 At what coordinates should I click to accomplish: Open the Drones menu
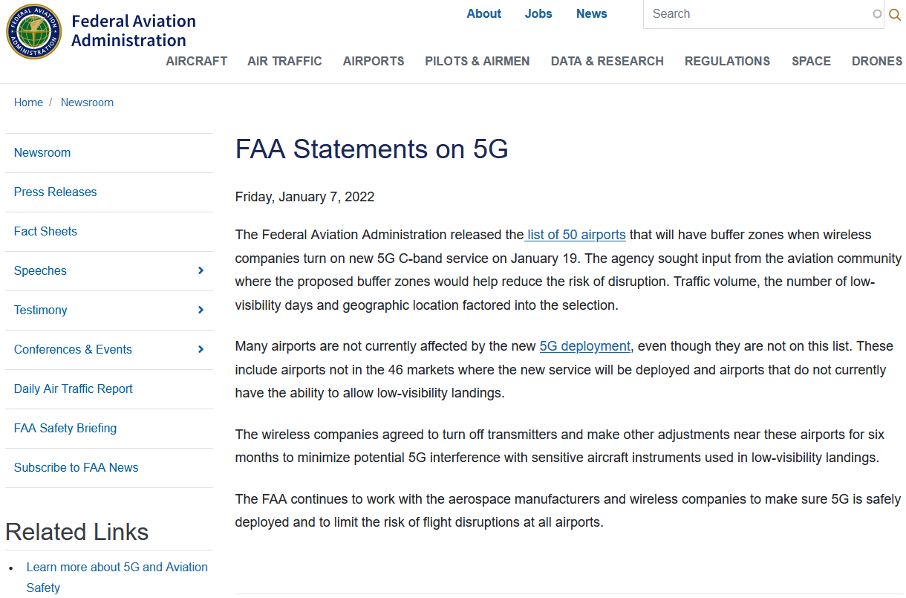click(877, 62)
